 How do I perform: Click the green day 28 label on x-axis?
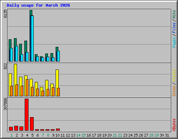tap(151, 135)
